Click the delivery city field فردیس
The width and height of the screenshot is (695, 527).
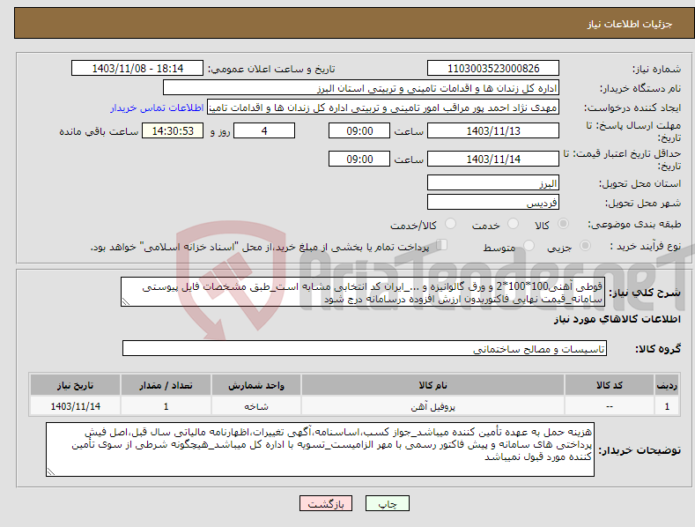[x=493, y=203]
